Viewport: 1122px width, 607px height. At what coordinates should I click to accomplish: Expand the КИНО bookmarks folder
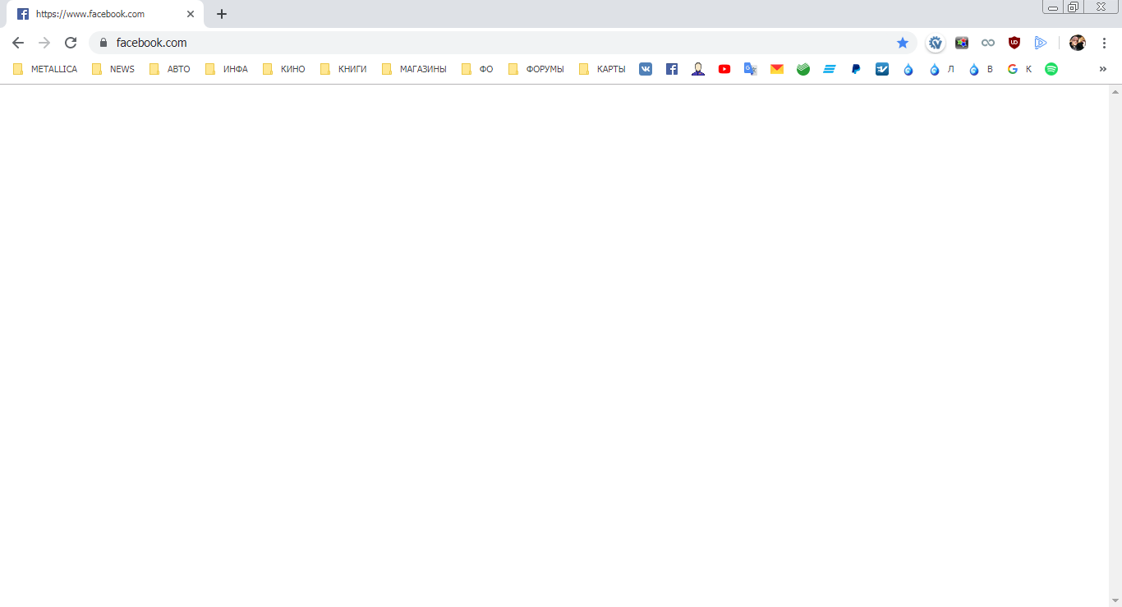tap(284, 69)
